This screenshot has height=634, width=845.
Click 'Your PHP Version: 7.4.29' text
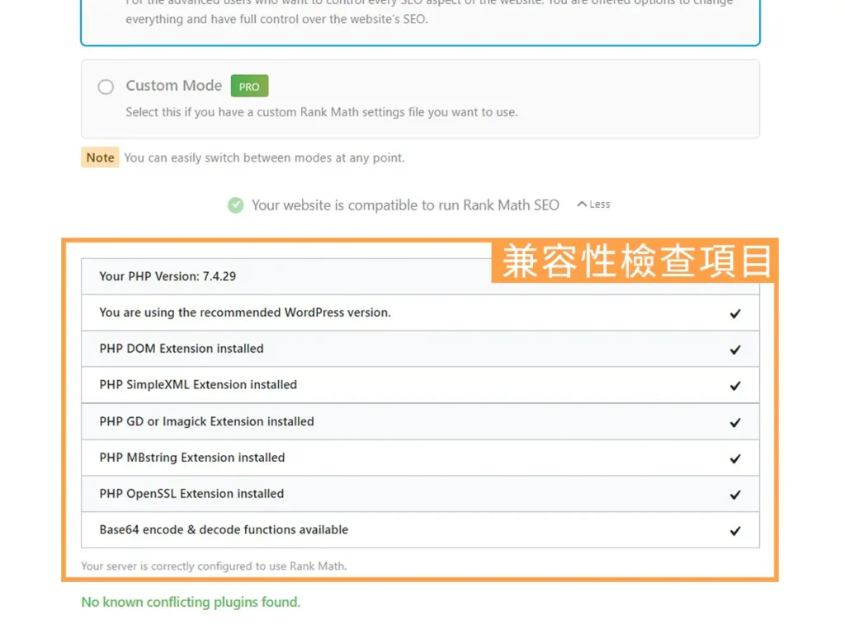pos(168,276)
